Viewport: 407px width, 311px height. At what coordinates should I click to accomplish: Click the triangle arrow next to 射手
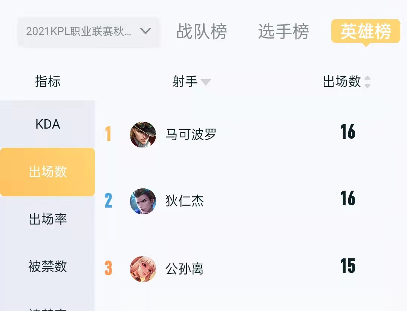click(206, 82)
